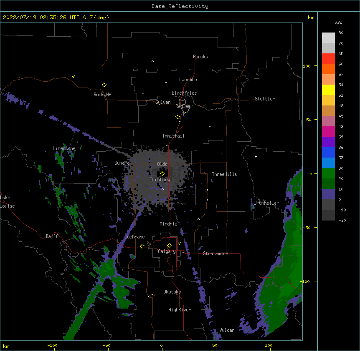Select the light blue swatch in dBZ legend

click(328, 163)
